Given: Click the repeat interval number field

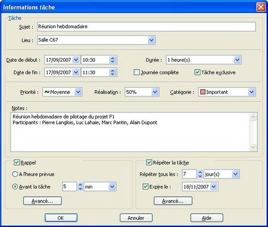Looking at the screenshot, I should [x=189, y=174].
